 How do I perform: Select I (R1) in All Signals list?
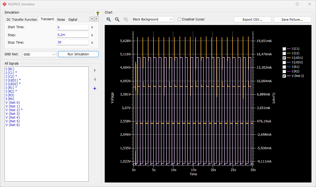coord(11,88)
